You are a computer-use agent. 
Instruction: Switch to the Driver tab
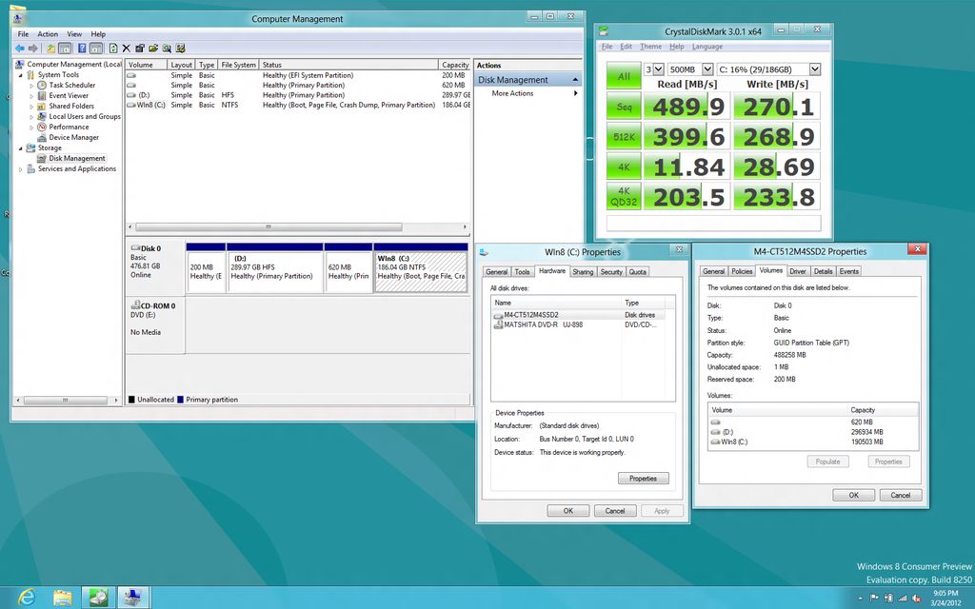point(797,271)
